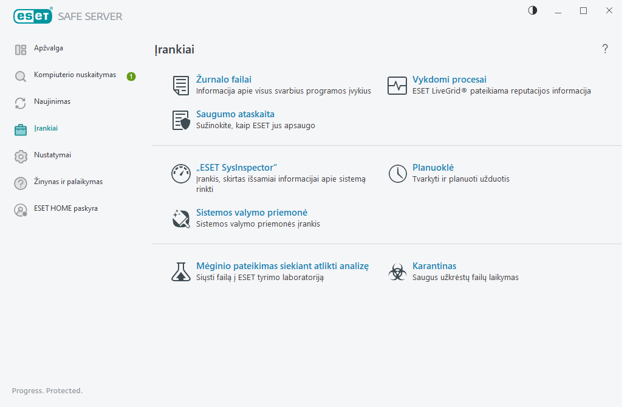
Task: Open Kompiuterio nuskaitymas section
Action: [74, 75]
